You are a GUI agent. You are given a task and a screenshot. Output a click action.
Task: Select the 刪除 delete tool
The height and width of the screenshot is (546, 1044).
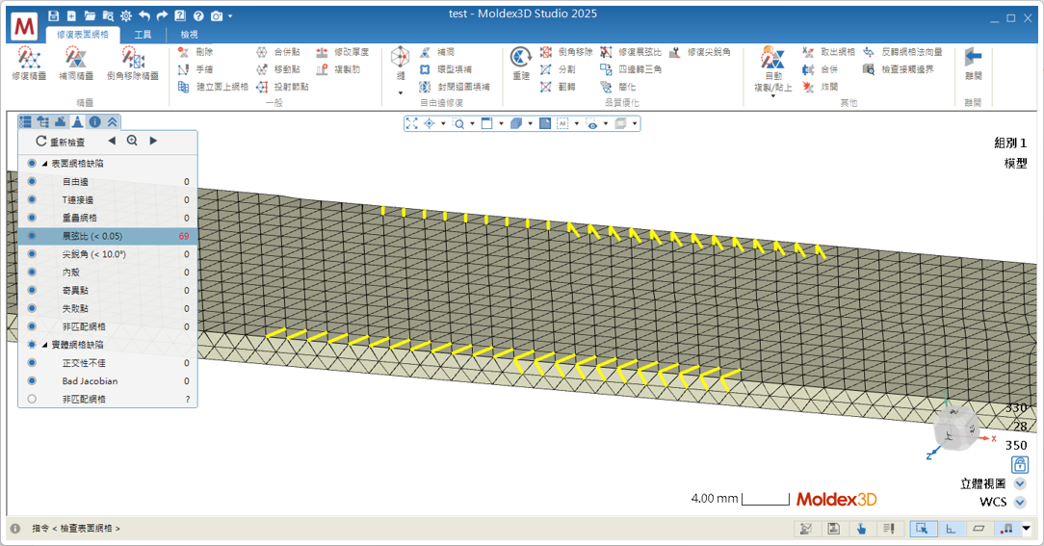196,52
